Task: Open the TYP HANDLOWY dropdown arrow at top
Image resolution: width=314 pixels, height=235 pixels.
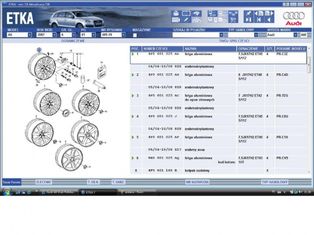Action: 256,35
